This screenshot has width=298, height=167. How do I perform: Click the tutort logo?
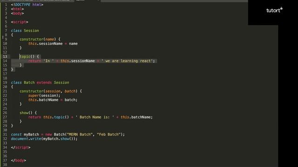coord(274,10)
